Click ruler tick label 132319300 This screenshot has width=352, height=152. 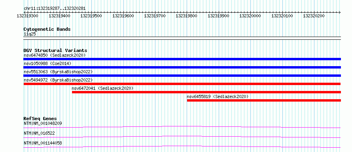[x=27, y=16]
